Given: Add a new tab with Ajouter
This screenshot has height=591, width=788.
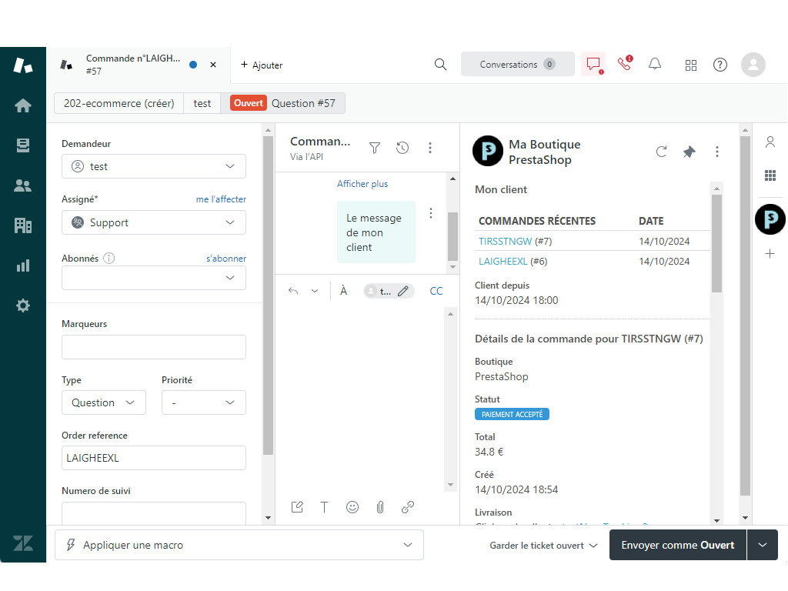Looking at the screenshot, I should (x=262, y=65).
